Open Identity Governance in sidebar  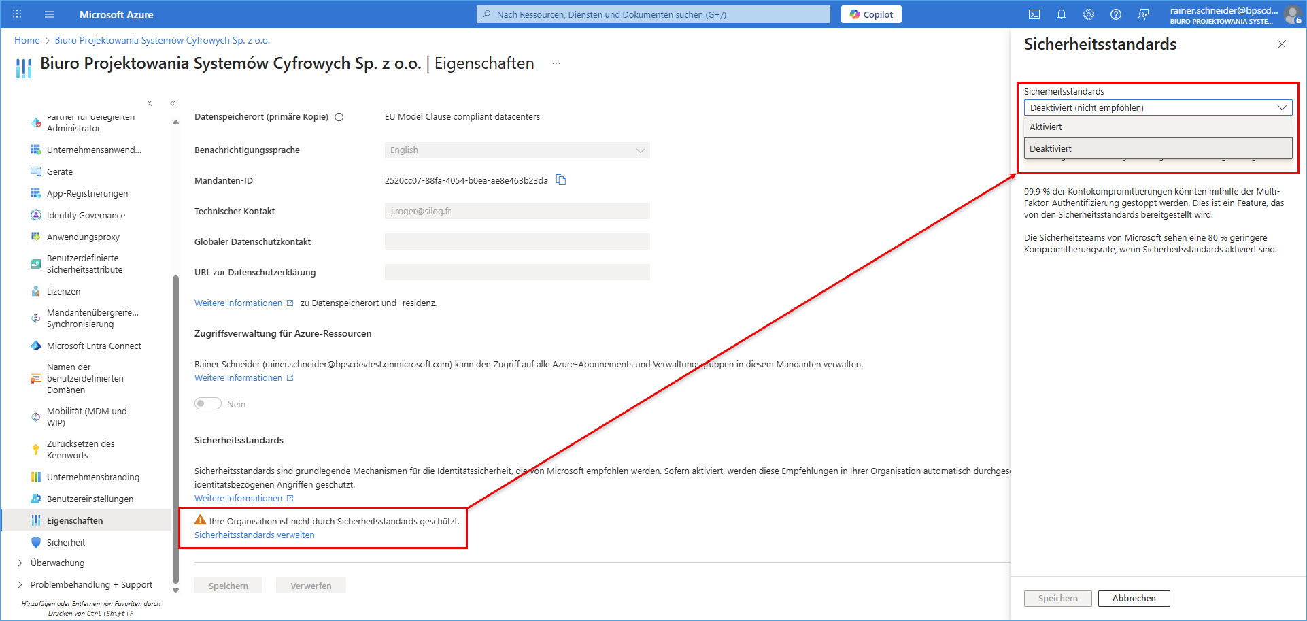(x=86, y=215)
